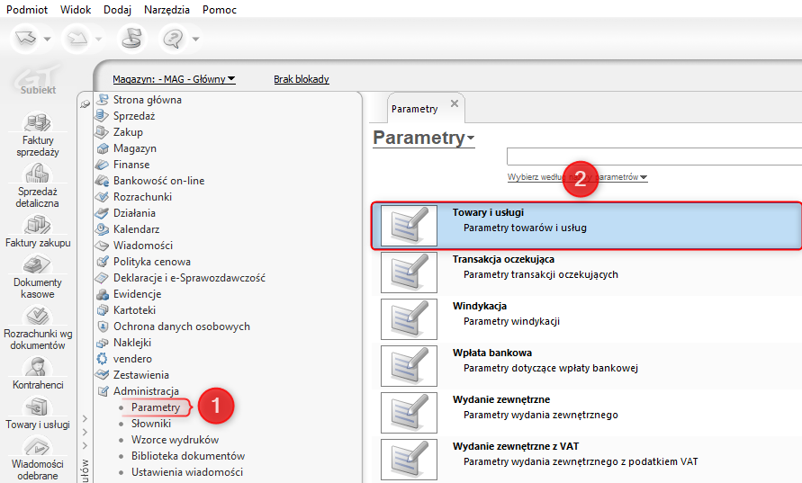
Task: Click Towary i usługi parameter icon
Action: pos(409,226)
